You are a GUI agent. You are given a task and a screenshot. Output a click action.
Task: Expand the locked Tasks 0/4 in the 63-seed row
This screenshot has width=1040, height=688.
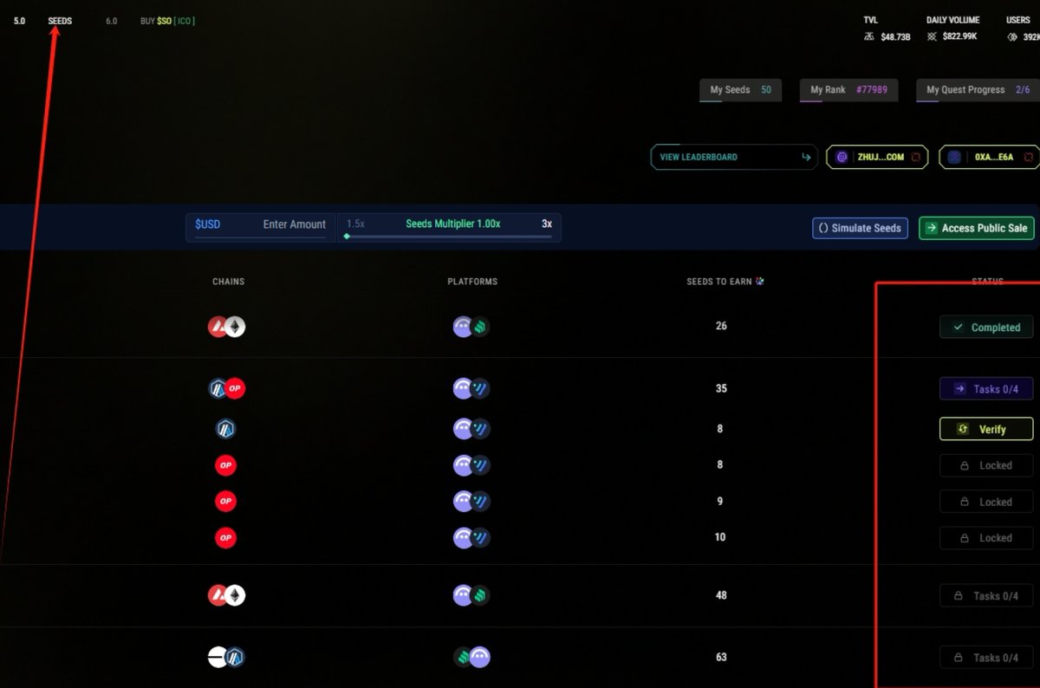(x=986, y=658)
